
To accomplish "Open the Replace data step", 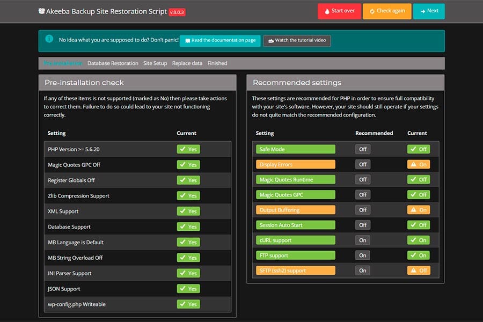I will pos(187,63).
